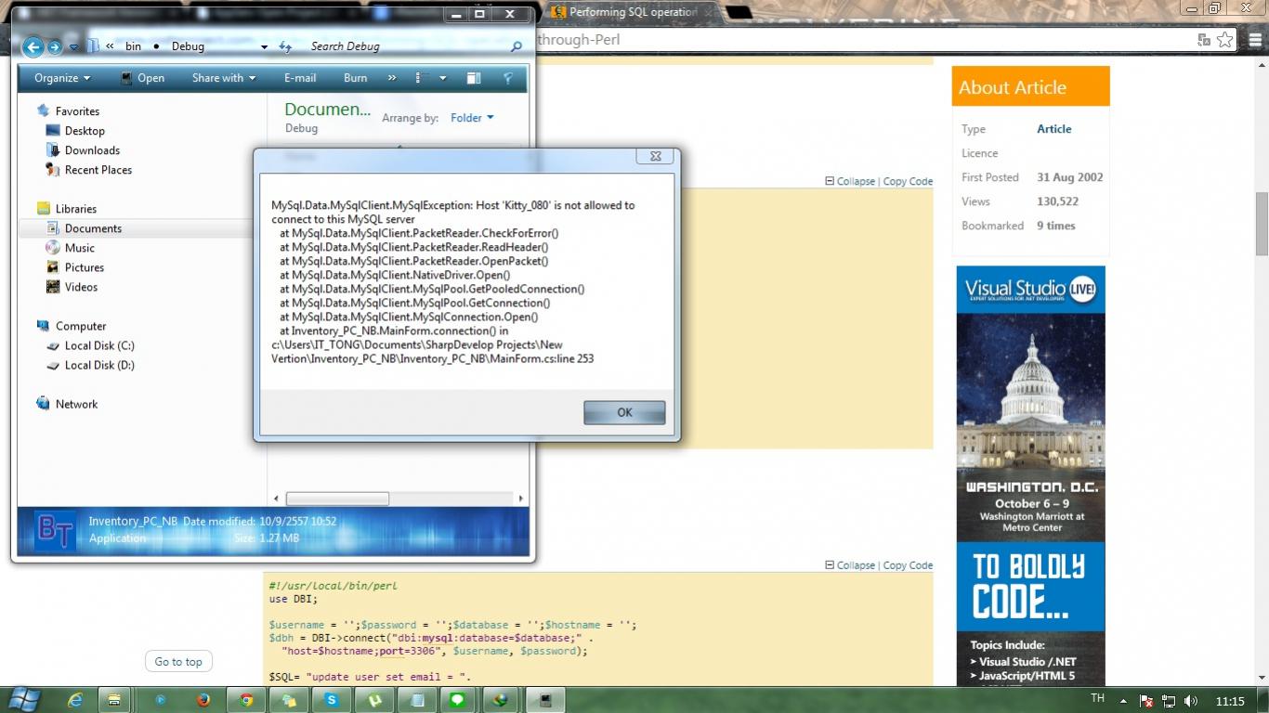
Task: Open Downloads in the navigation pane
Action: pos(92,150)
